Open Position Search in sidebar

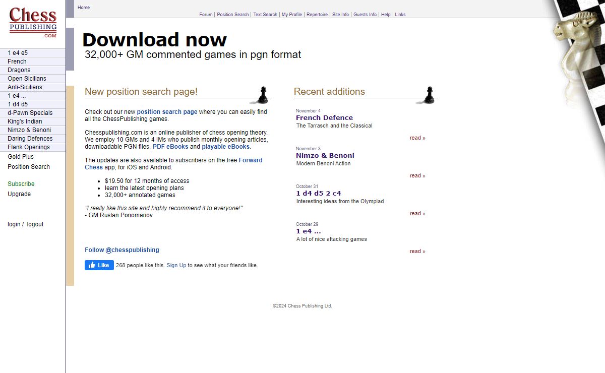pos(29,167)
